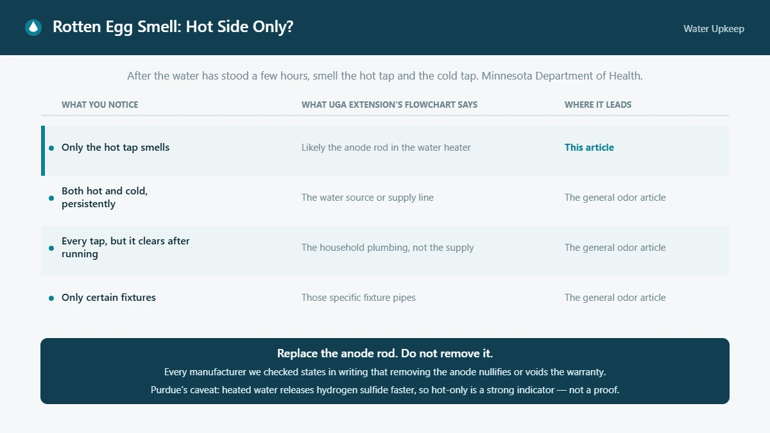
Task: Click the bullet beside 'Only certain fixtures'
Action: [x=51, y=298]
